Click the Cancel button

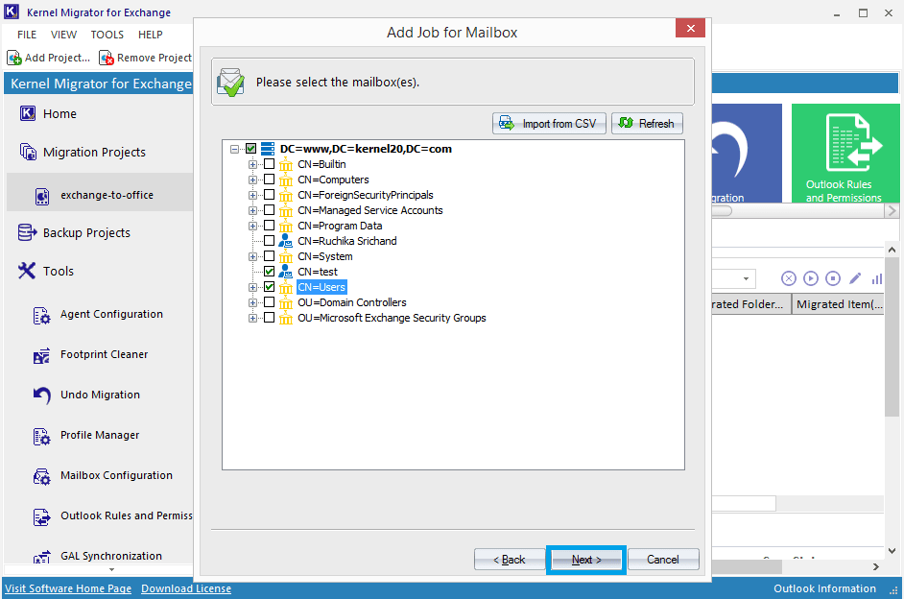pyautogui.click(x=663, y=560)
